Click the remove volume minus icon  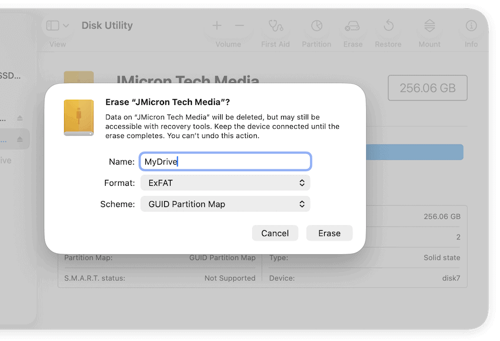[240, 25]
